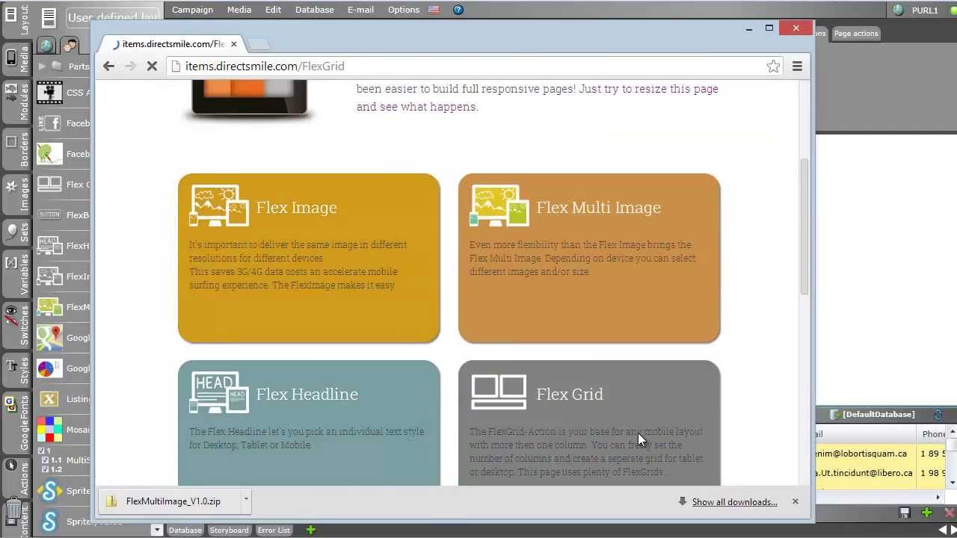Open the Database menu

[314, 10]
